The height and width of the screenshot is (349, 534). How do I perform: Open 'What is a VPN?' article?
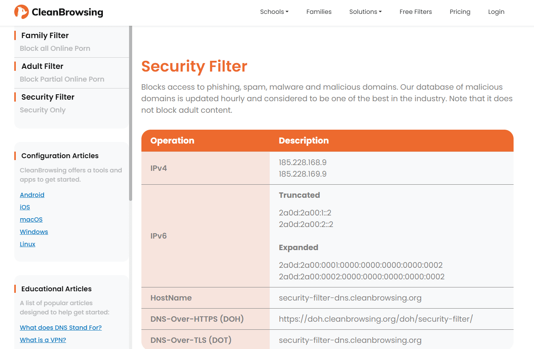click(43, 340)
